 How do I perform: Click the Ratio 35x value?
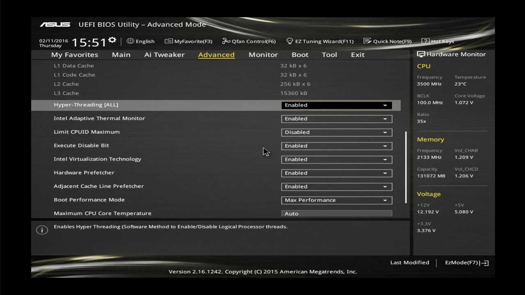point(422,121)
